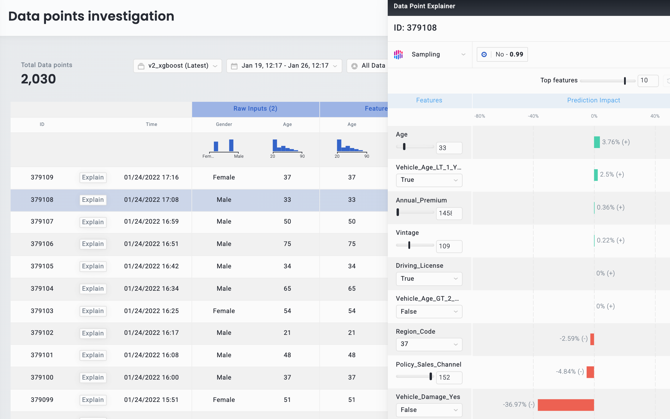The image size is (670, 419).
Task: Select the No - 0.99 prediction radio
Action: tap(484, 54)
